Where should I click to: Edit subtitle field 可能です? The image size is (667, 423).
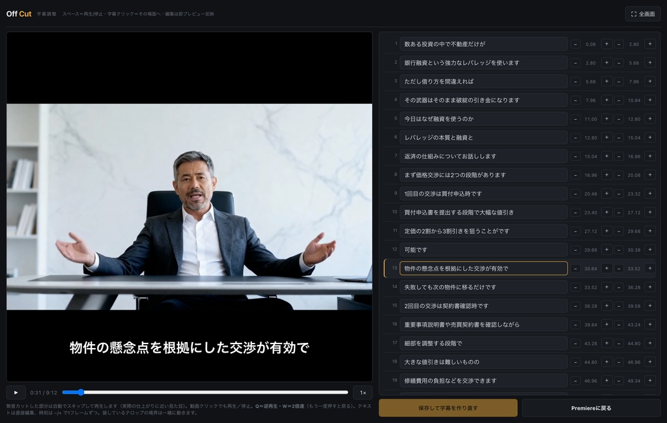(484, 250)
